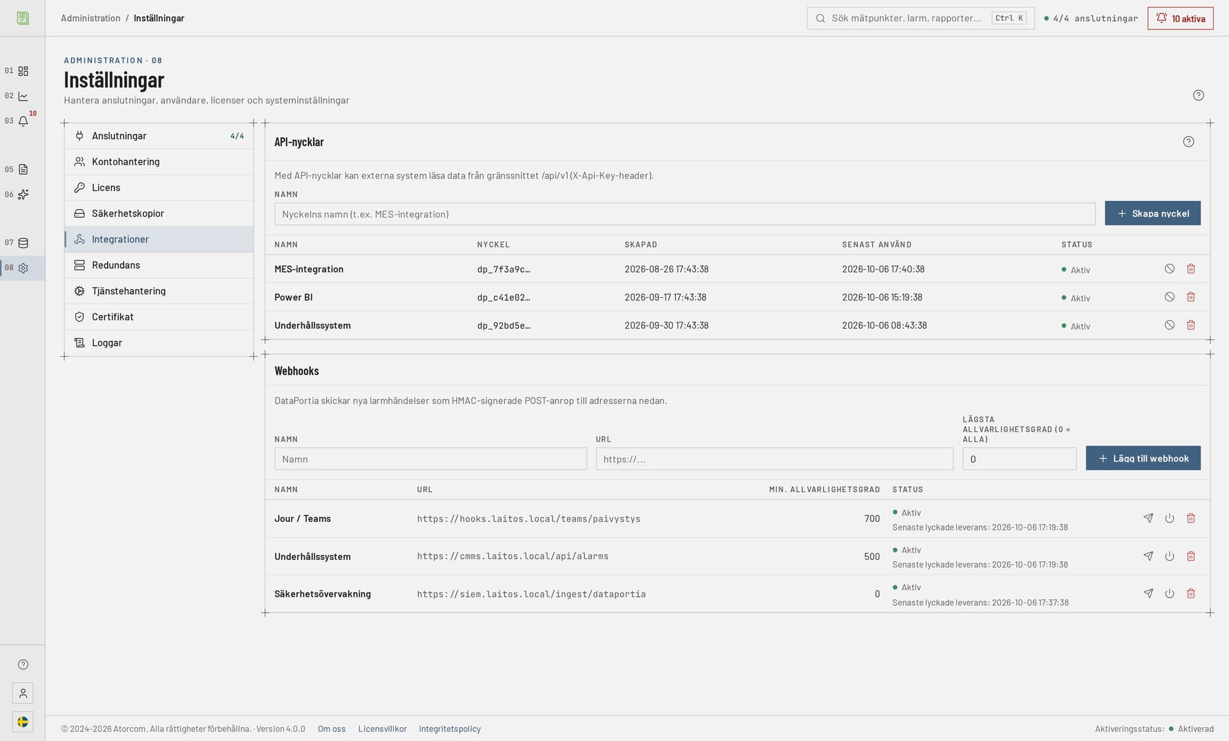1229x741 pixels.
Task: Focus the webhook URL input field
Action: (x=775, y=459)
